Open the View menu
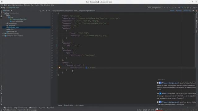198x111 pixels. pyautogui.click(x=10, y=5)
